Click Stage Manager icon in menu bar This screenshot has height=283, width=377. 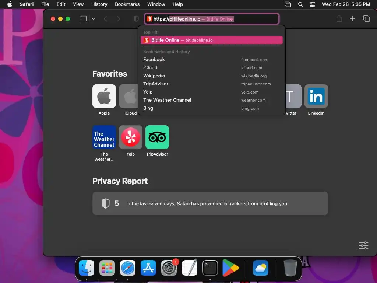(x=288, y=4)
